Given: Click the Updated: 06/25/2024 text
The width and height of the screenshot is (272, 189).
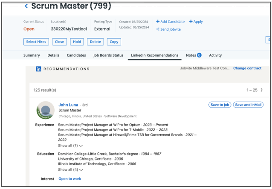Looking at the screenshot, I should coord(134,27).
